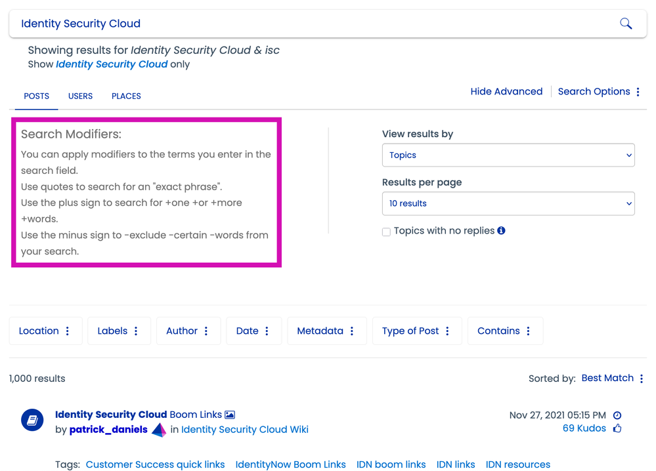The image size is (656, 471).
Task: Open the View results by Topics dropdown
Action: [508, 155]
